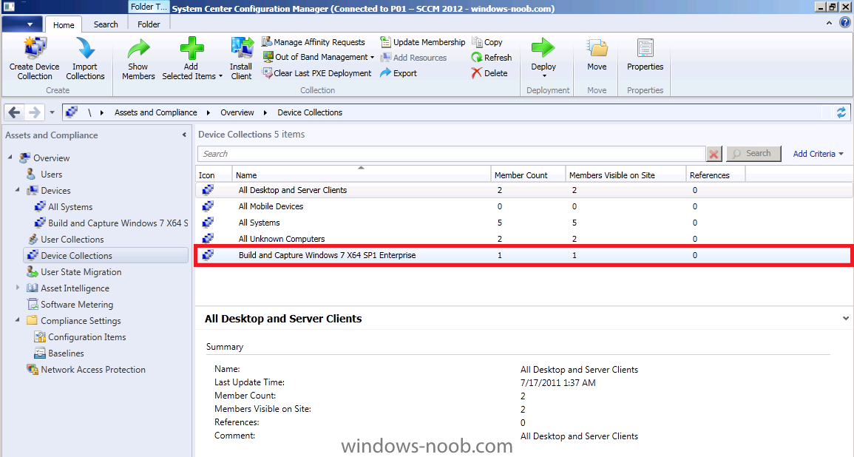854x457 pixels.
Task: Select All Mobile Devices collection row
Action: point(524,206)
